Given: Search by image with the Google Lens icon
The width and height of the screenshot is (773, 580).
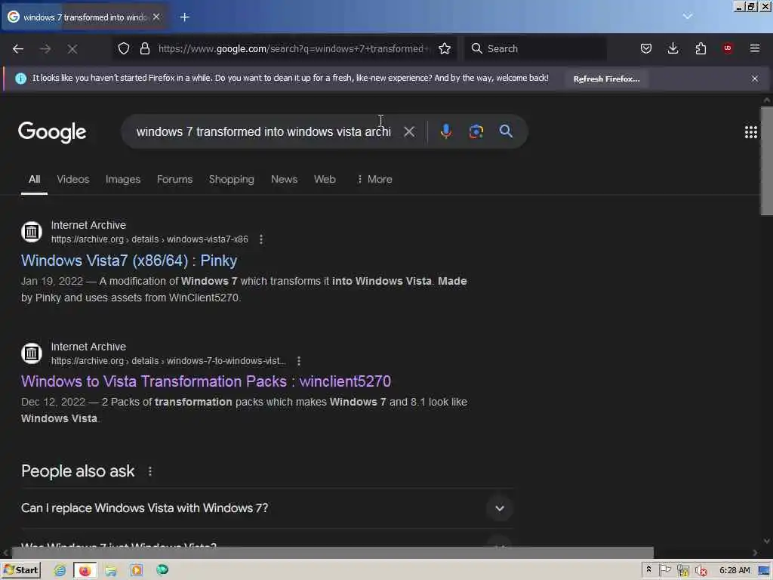Looking at the screenshot, I should click(x=476, y=131).
